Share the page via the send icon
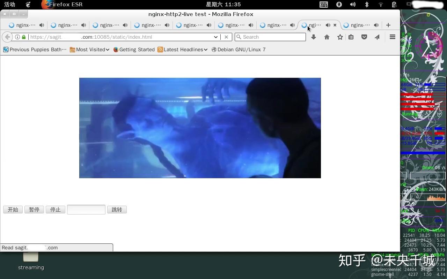Screen dimensions: 447x279 coord(377,37)
